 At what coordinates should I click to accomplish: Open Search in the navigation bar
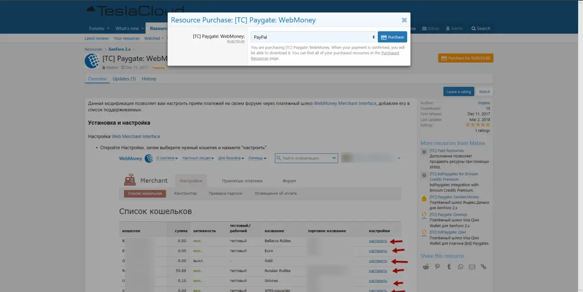(481, 28)
